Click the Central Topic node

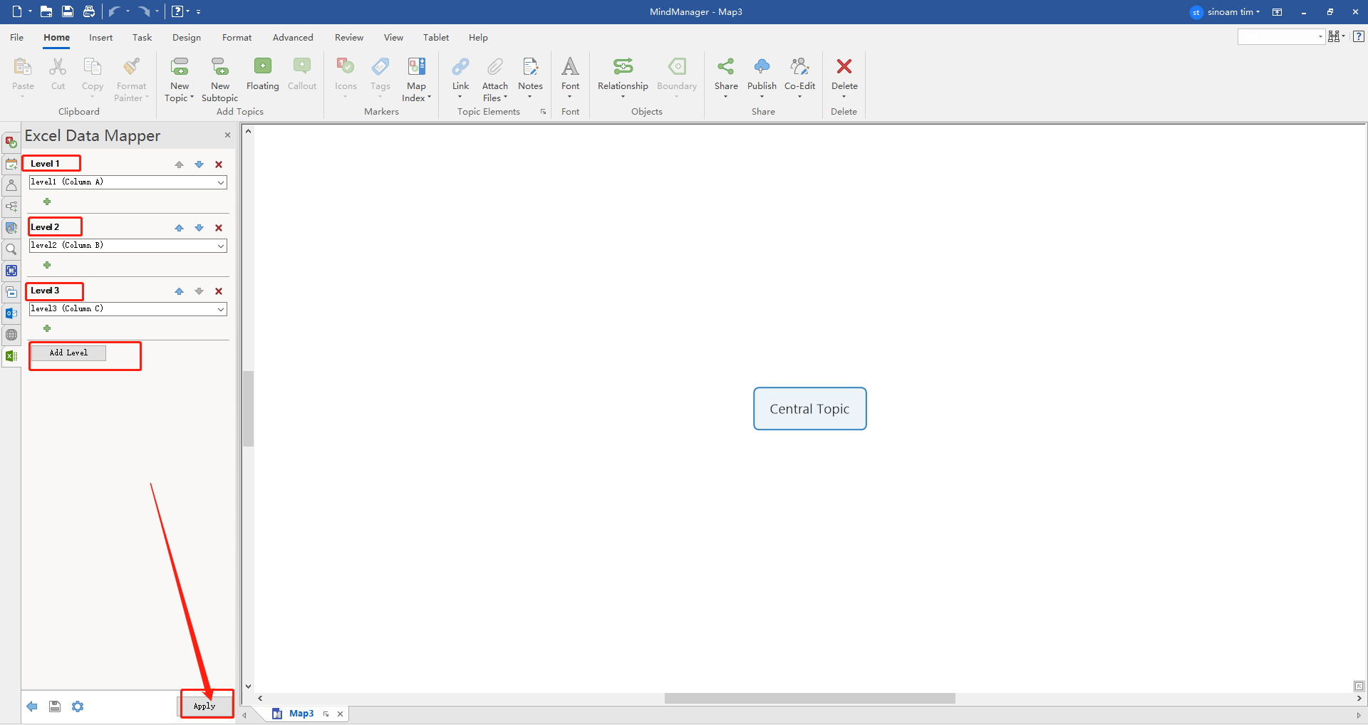click(809, 409)
